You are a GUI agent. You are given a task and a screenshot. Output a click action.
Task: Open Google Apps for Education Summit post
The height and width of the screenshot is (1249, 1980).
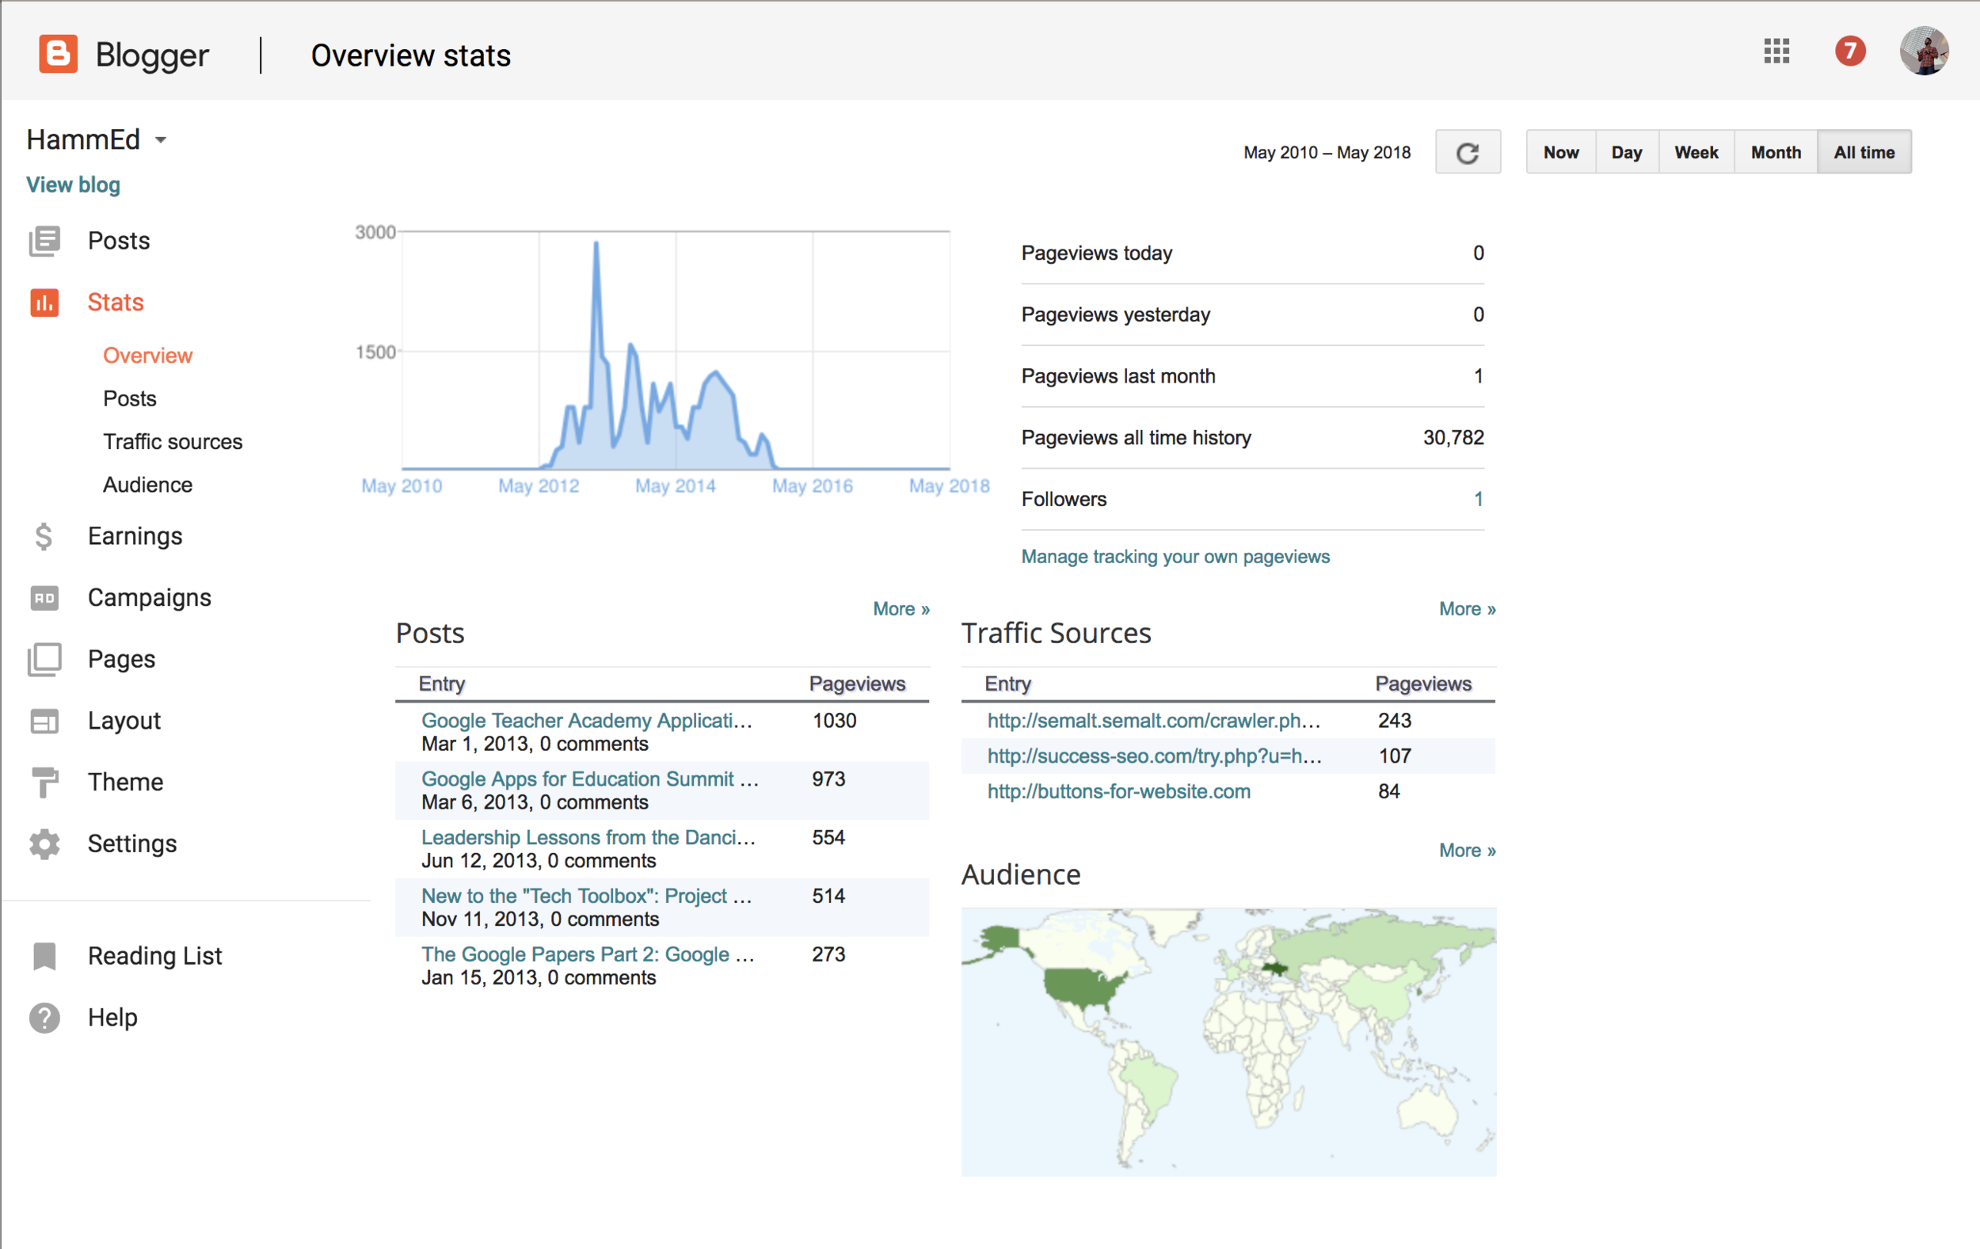pyautogui.click(x=589, y=779)
